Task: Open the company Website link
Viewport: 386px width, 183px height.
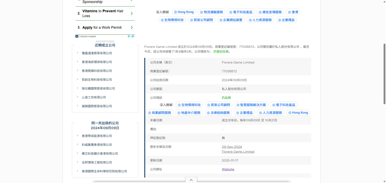Action: [228, 169]
